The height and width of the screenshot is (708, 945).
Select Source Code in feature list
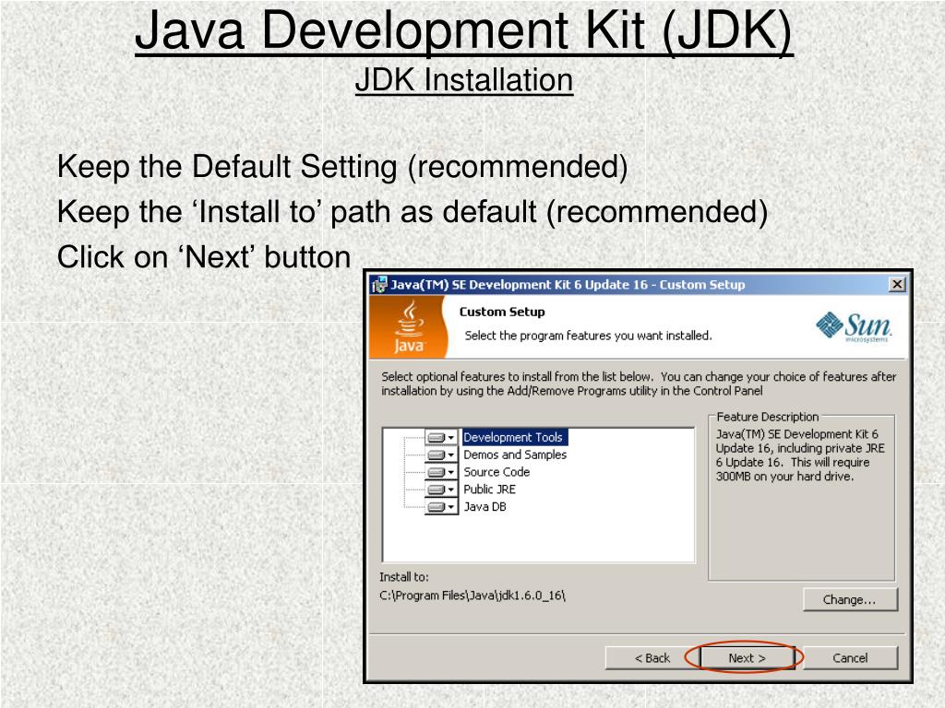click(496, 472)
